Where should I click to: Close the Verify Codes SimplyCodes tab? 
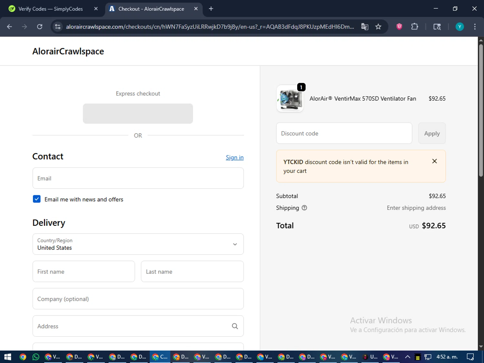click(96, 9)
